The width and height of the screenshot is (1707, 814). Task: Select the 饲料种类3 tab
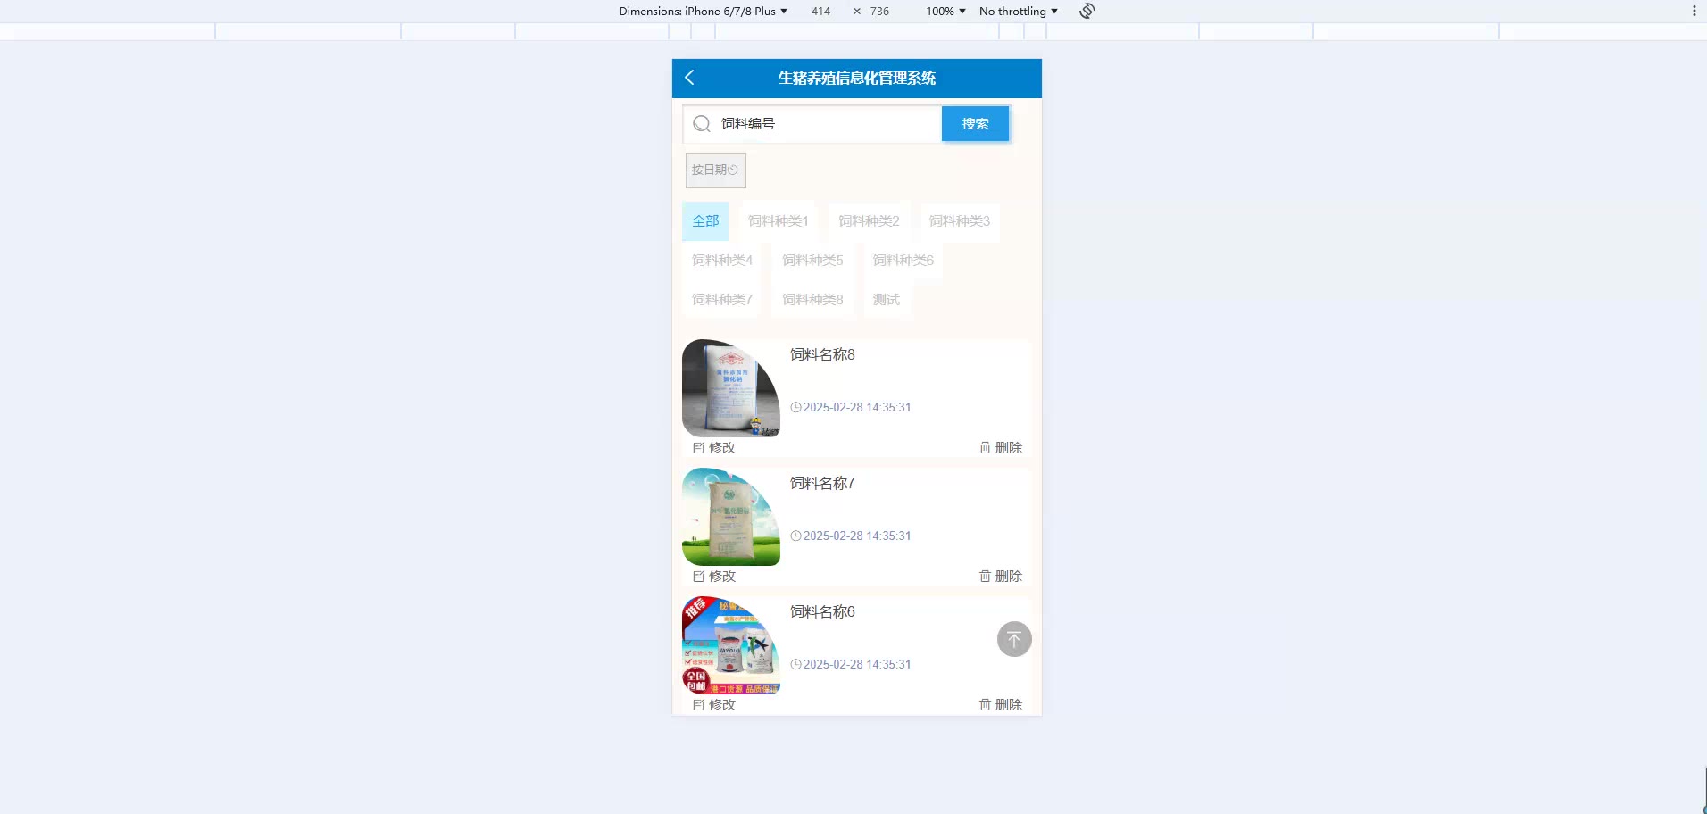pyautogui.click(x=960, y=221)
